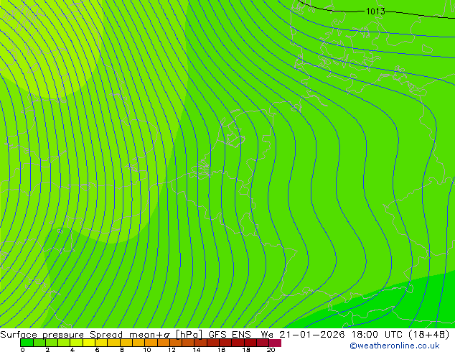This screenshot has height=352, width=455.
Task: Select the 'Surface pressure Spread' title text
Action: click(x=62, y=335)
